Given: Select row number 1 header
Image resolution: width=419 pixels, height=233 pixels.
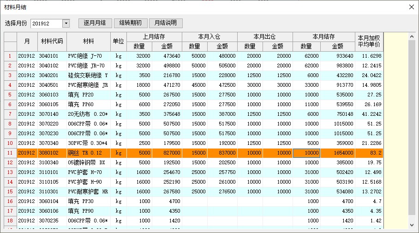Looking at the screenshot, I should (10, 56).
